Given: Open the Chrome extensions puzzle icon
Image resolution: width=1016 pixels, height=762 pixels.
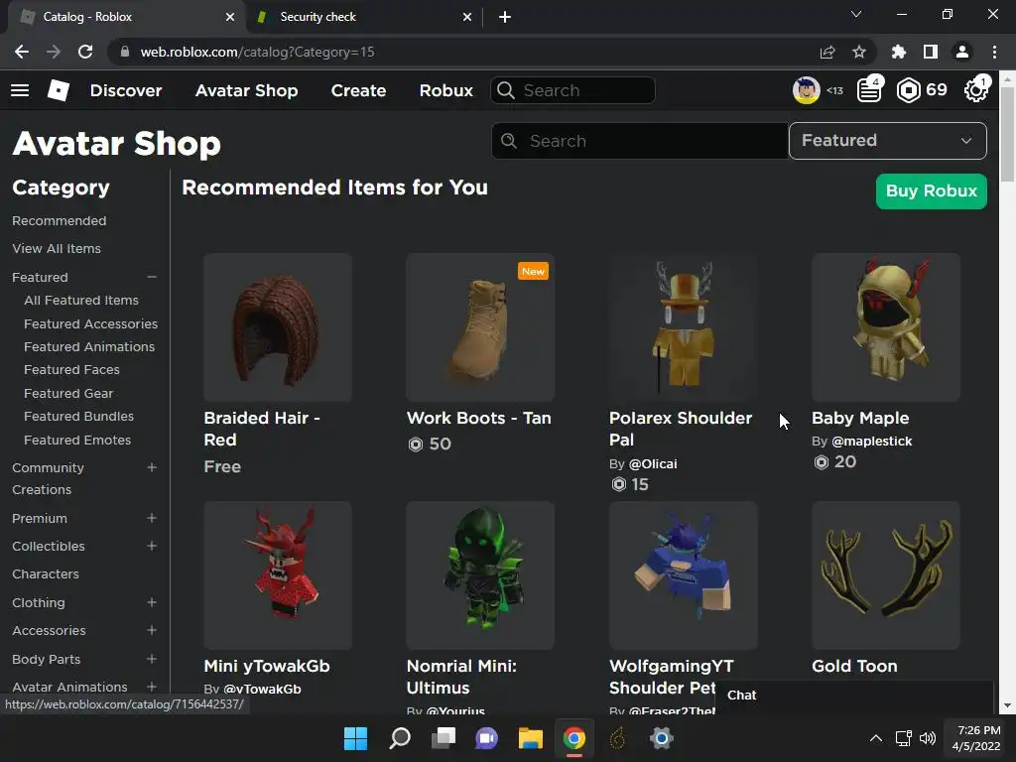Looking at the screenshot, I should click(x=899, y=52).
